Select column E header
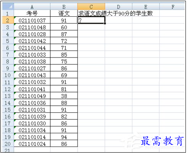This screenshot has width=187, height=153. pyautogui.click(x=146, y=6)
